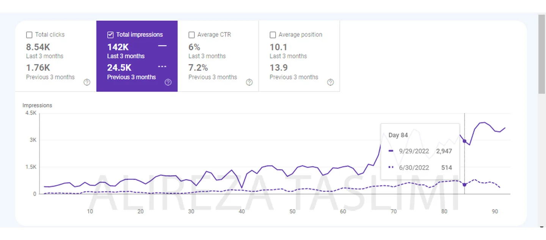
Task: Enable the Average CTR checkbox
Action: (x=191, y=35)
